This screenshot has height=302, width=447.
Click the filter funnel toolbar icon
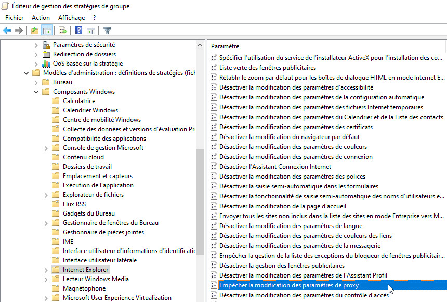(x=107, y=30)
